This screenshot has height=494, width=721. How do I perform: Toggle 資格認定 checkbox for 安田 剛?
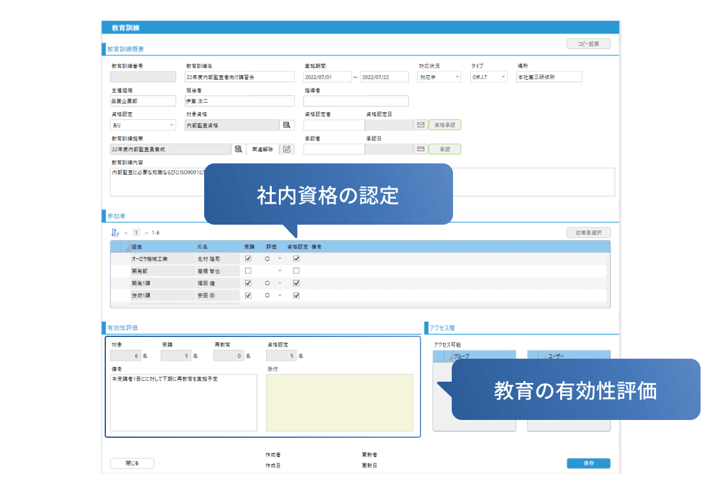coord(296,296)
